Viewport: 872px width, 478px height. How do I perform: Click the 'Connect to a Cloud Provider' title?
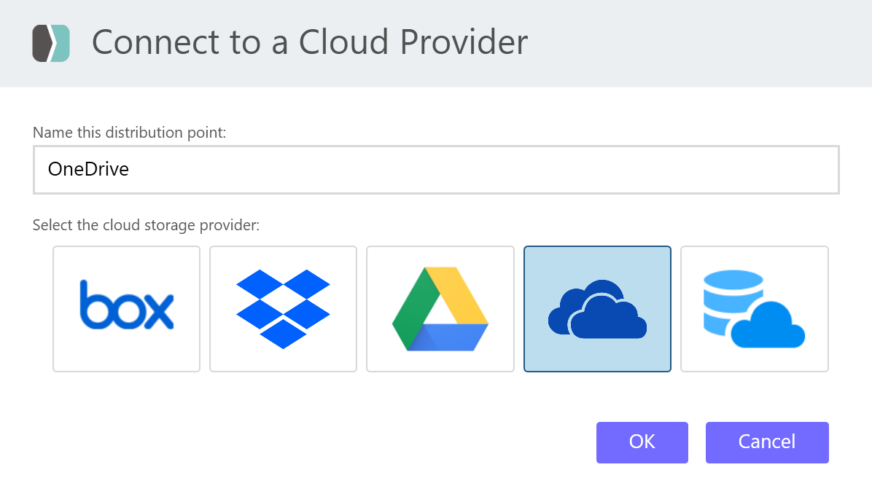pyautogui.click(x=309, y=42)
